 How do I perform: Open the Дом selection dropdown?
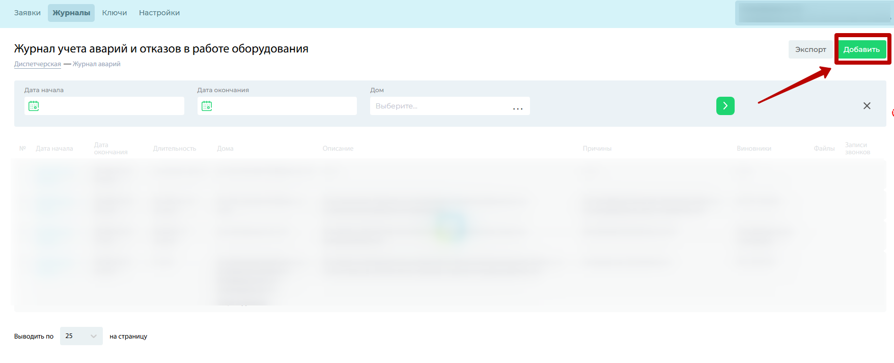pos(450,106)
